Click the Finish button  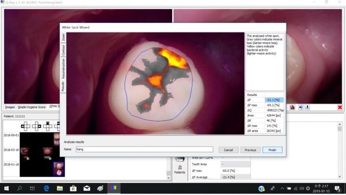pos(272,150)
